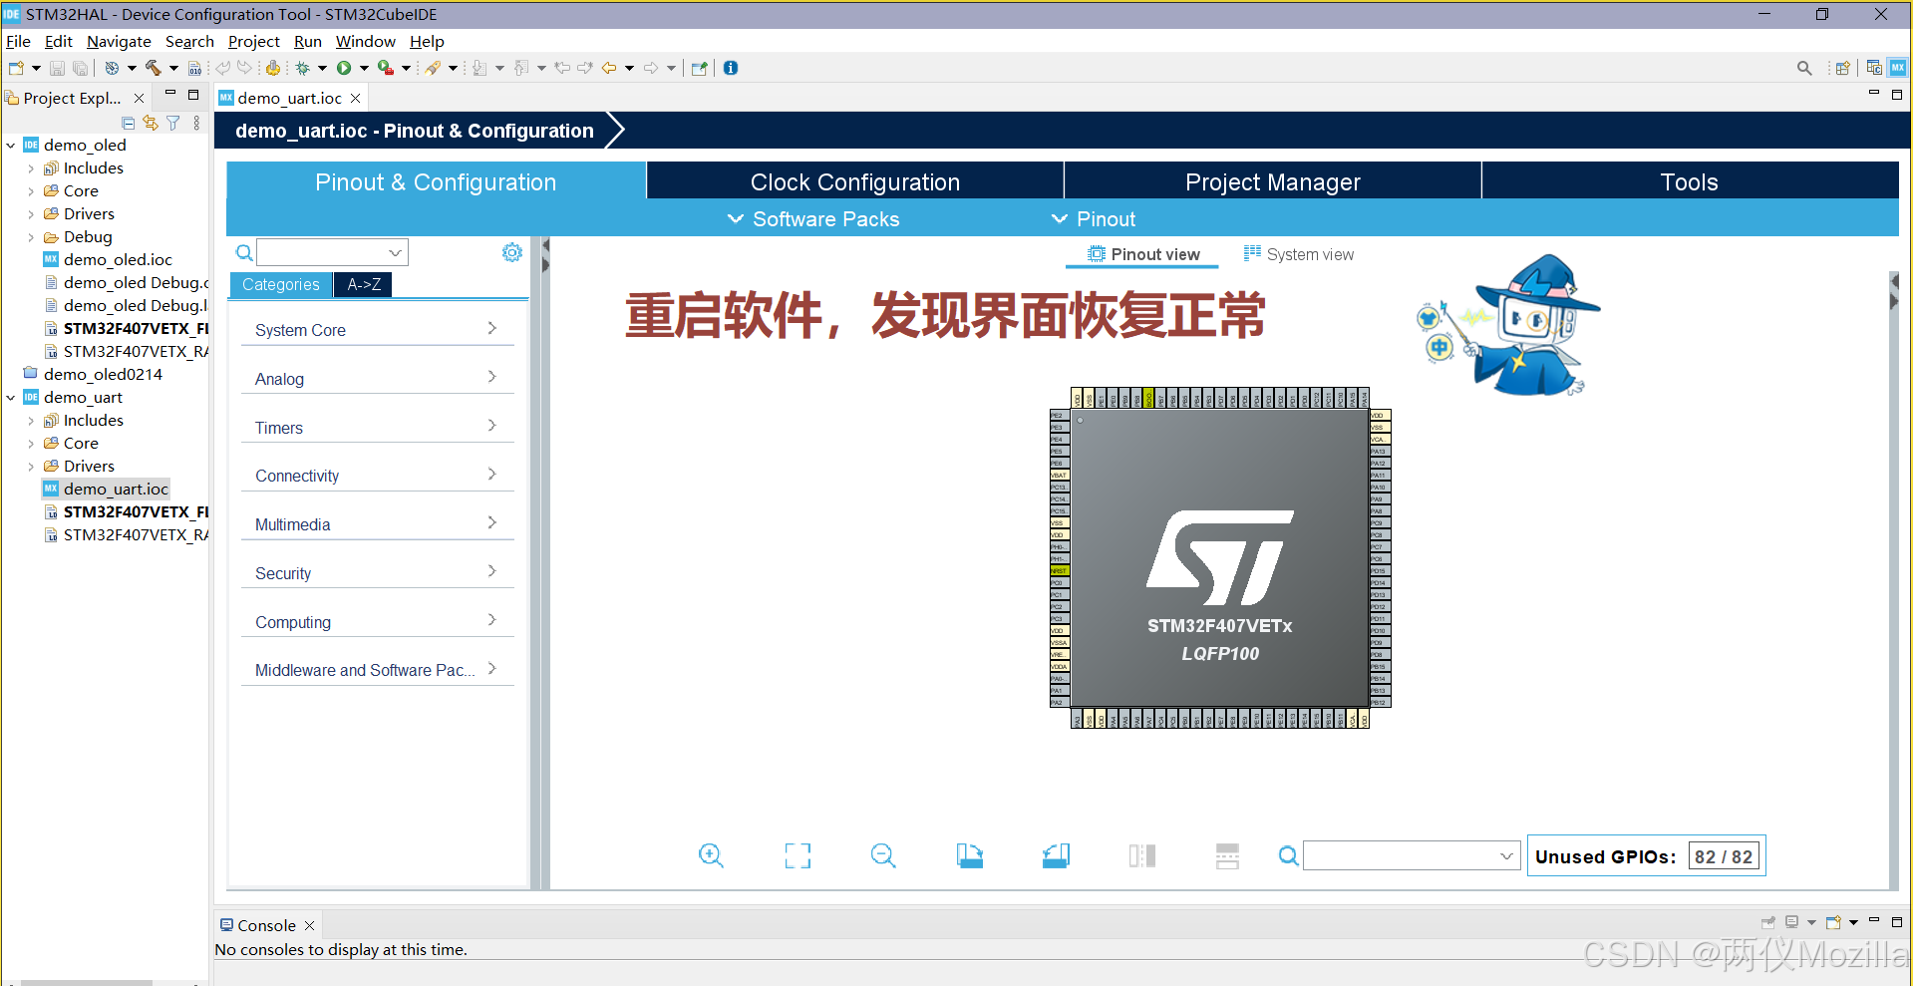1913x986 pixels.
Task: Expand the Security category
Action: pos(377,573)
